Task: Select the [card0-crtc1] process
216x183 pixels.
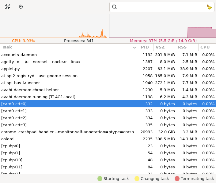Action: click(x=108, y=111)
